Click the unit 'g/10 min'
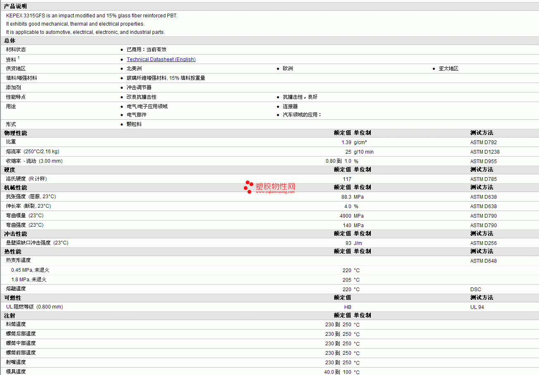The image size is (539, 375). pos(364,152)
